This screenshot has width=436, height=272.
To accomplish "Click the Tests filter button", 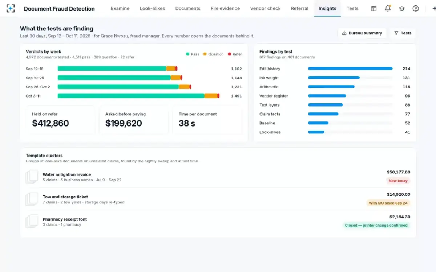I will [x=403, y=33].
